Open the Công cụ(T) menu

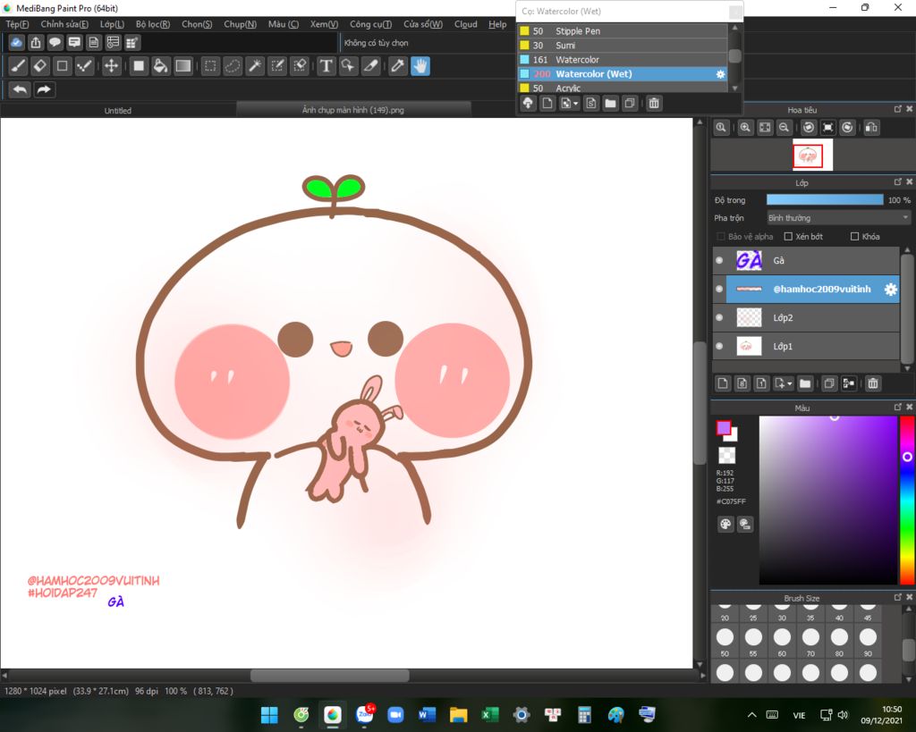point(370,24)
